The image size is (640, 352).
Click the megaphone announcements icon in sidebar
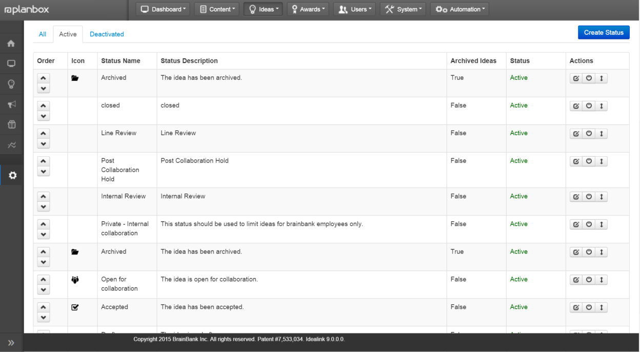(x=11, y=104)
